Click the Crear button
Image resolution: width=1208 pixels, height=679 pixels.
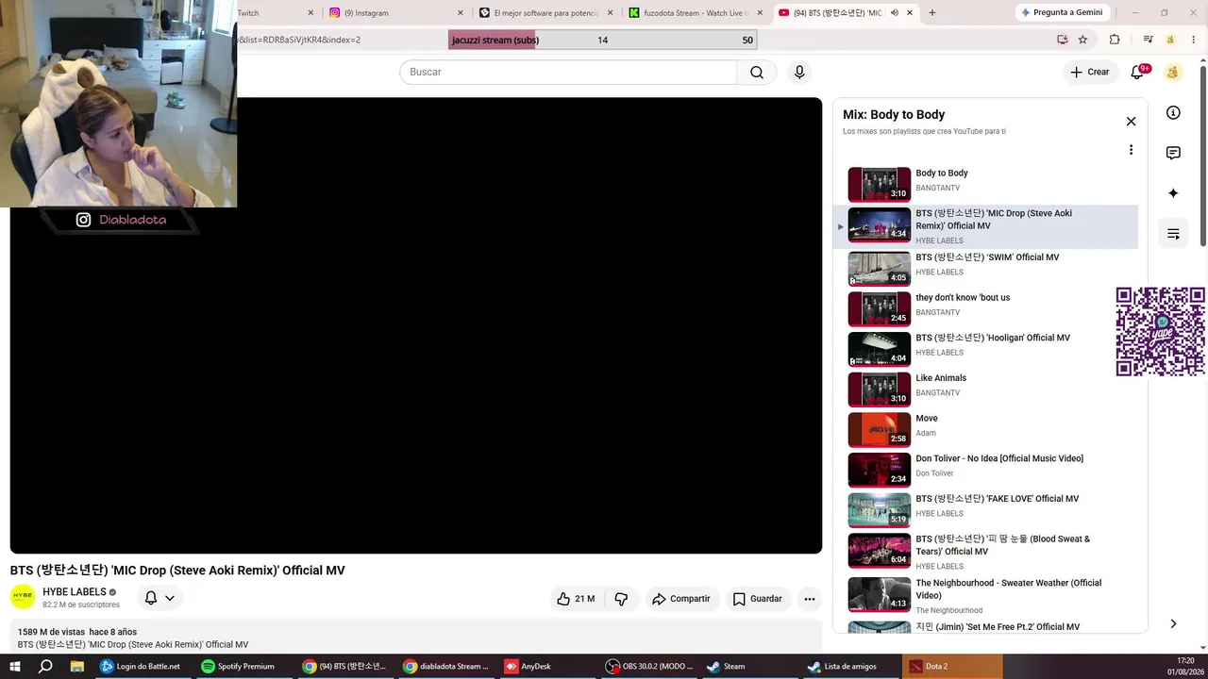point(1090,73)
